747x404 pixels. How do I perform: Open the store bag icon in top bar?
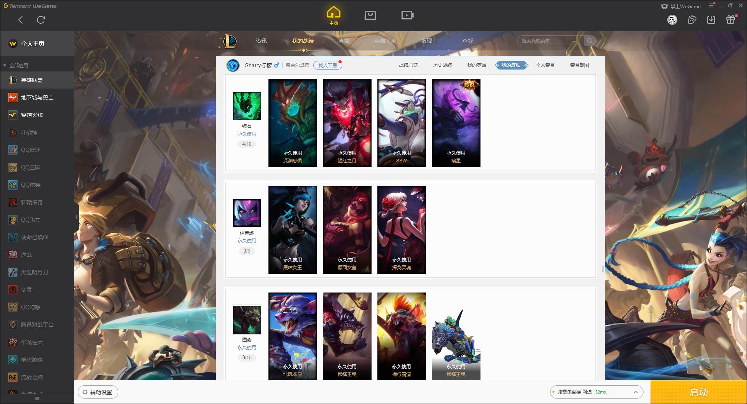[x=370, y=15]
